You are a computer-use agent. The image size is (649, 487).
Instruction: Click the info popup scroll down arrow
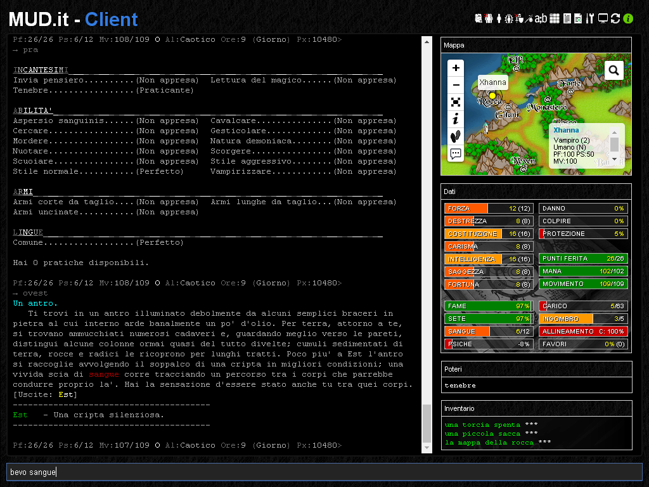[614, 159]
